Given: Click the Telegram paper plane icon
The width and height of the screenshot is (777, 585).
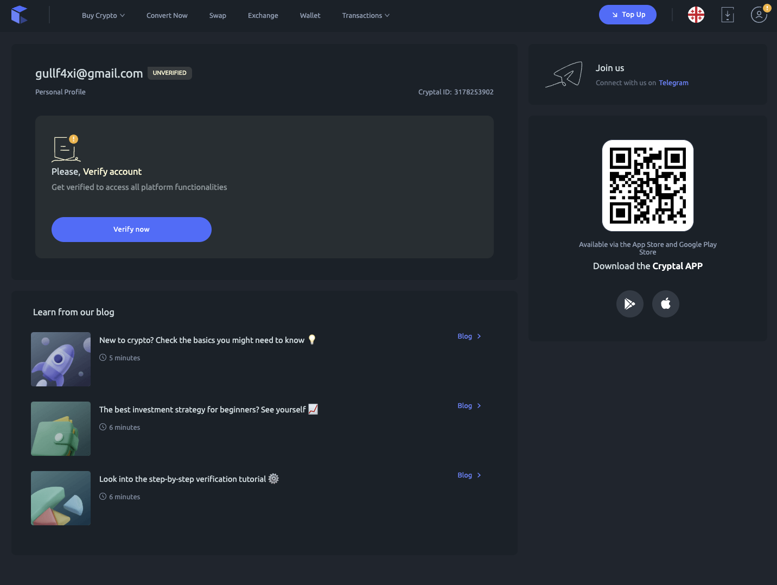Looking at the screenshot, I should (564, 74).
